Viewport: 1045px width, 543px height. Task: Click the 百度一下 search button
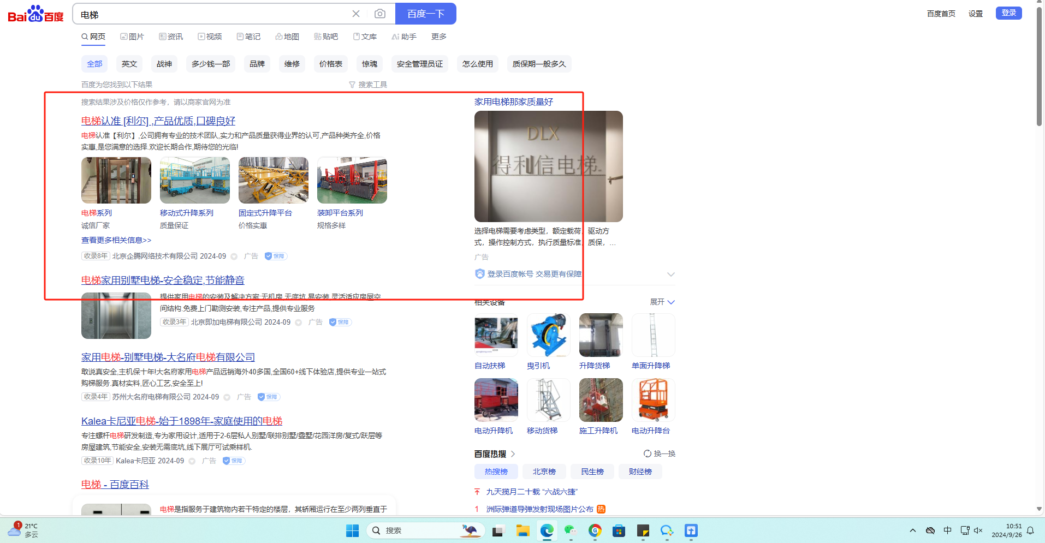426,14
